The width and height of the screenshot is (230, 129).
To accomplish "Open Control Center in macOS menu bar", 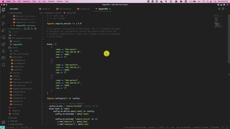I will 211,1.
